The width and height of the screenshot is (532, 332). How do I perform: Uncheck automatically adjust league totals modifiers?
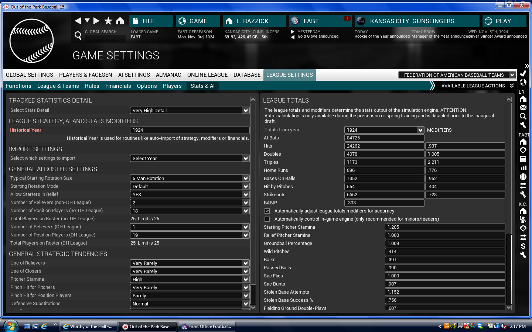point(267,211)
